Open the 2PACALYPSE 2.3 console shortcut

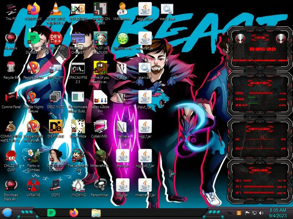(x=78, y=73)
